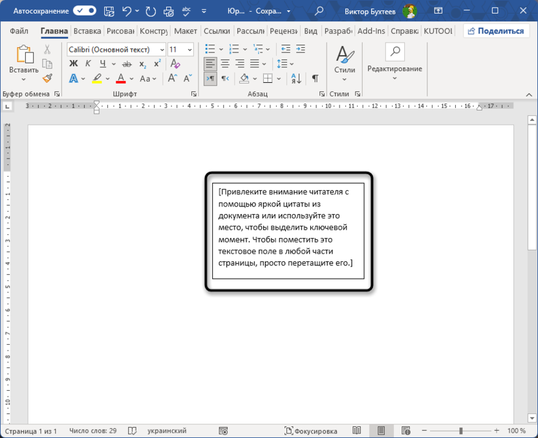538x438 pixels.
Task: Apply superscript formatting
Action: point(156,63)
